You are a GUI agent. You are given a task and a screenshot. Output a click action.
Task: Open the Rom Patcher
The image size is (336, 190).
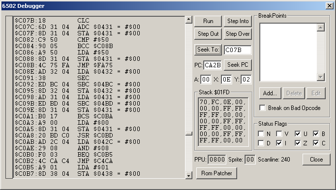216,173
